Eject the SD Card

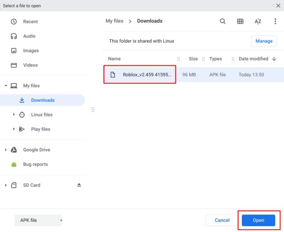coord(79,185)
